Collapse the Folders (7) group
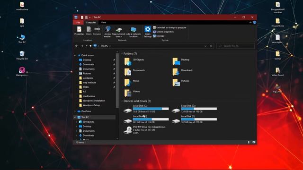 pyautogui.click(x=122, y=53)
